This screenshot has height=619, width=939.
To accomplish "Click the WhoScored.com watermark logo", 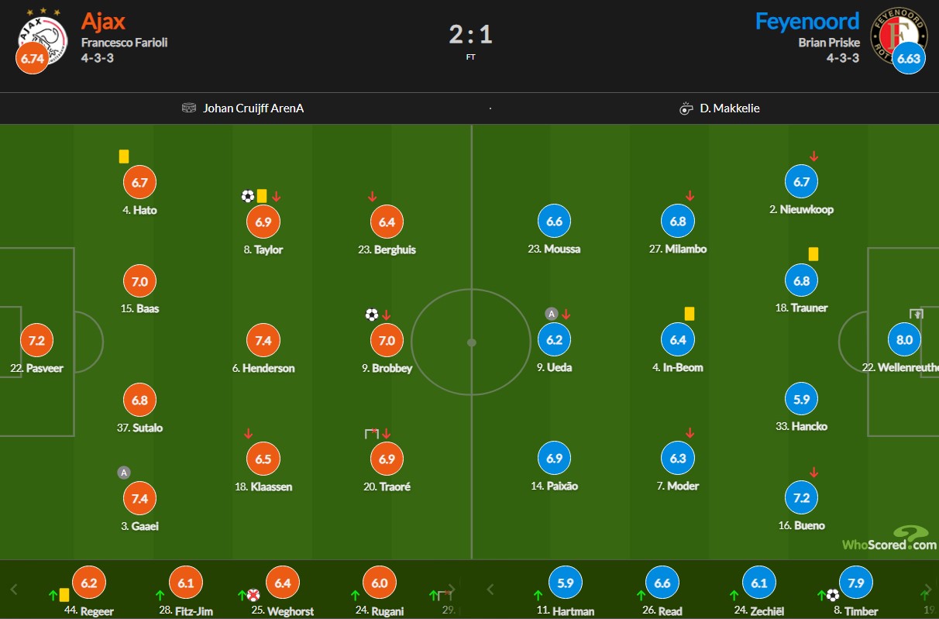I will 889,538.
